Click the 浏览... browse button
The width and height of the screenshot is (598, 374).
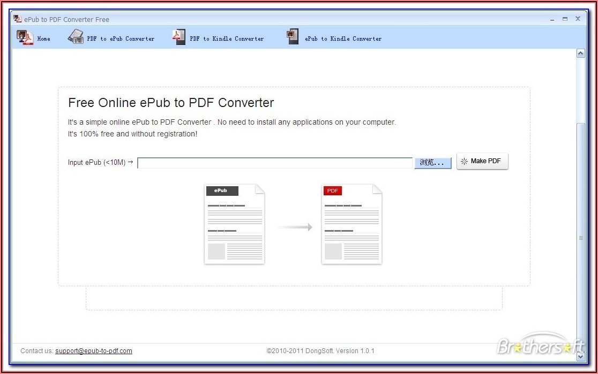[x=433, y=163]
